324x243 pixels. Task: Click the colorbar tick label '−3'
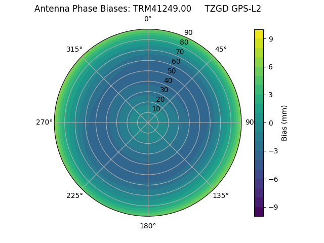273,151
